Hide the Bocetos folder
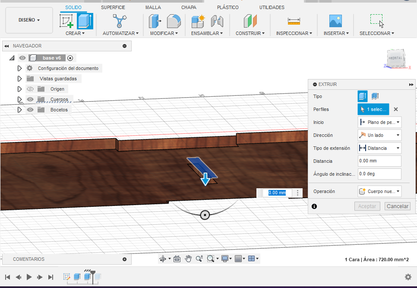417x288 pixels. click(30, 110)
